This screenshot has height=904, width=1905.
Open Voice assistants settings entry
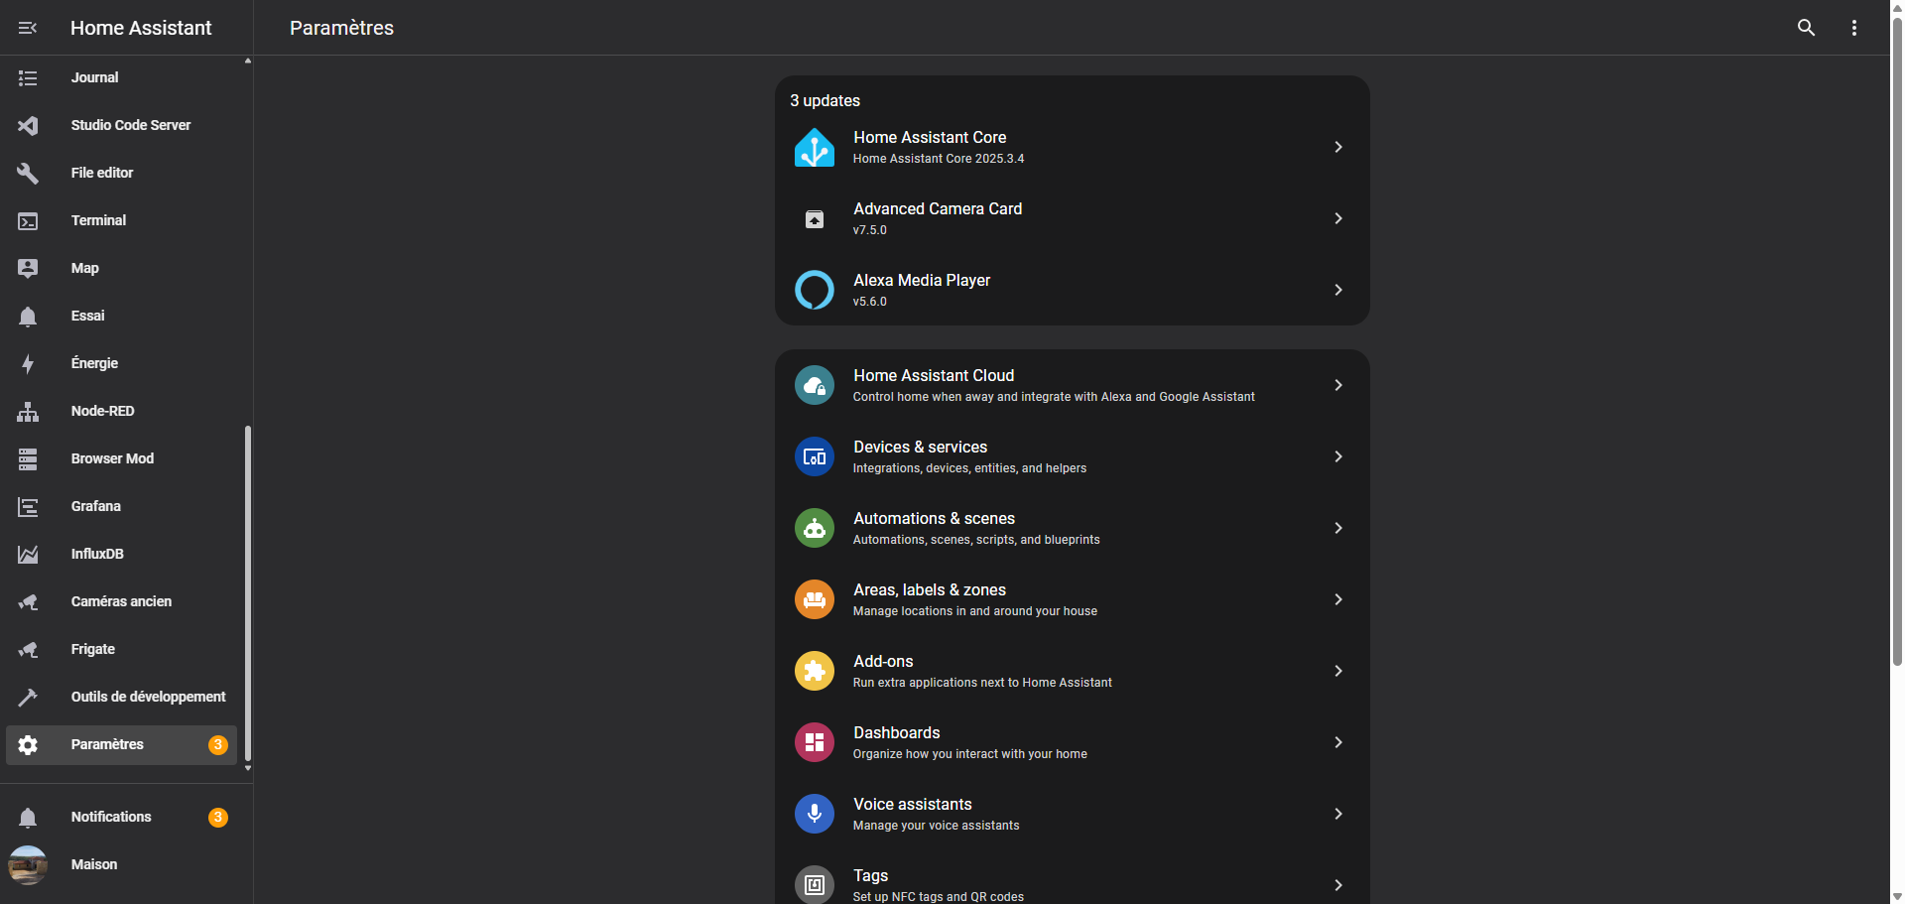[x=1072, y=814]
